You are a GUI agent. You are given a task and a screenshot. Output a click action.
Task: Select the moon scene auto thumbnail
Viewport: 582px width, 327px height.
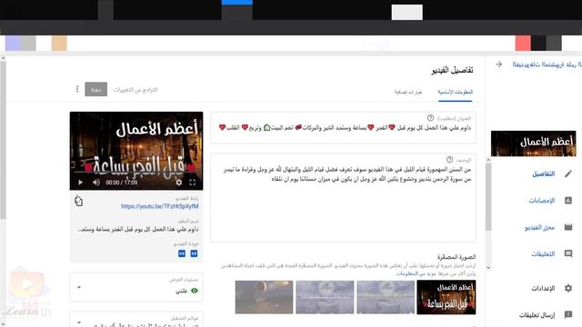(x=264, y=297)
